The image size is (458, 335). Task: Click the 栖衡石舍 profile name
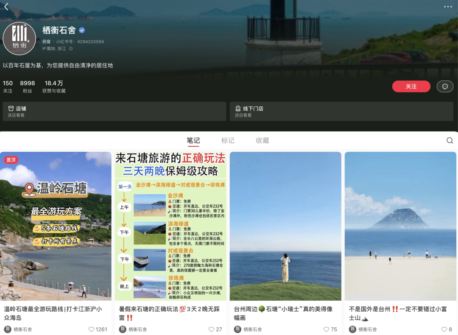point(59,30)
